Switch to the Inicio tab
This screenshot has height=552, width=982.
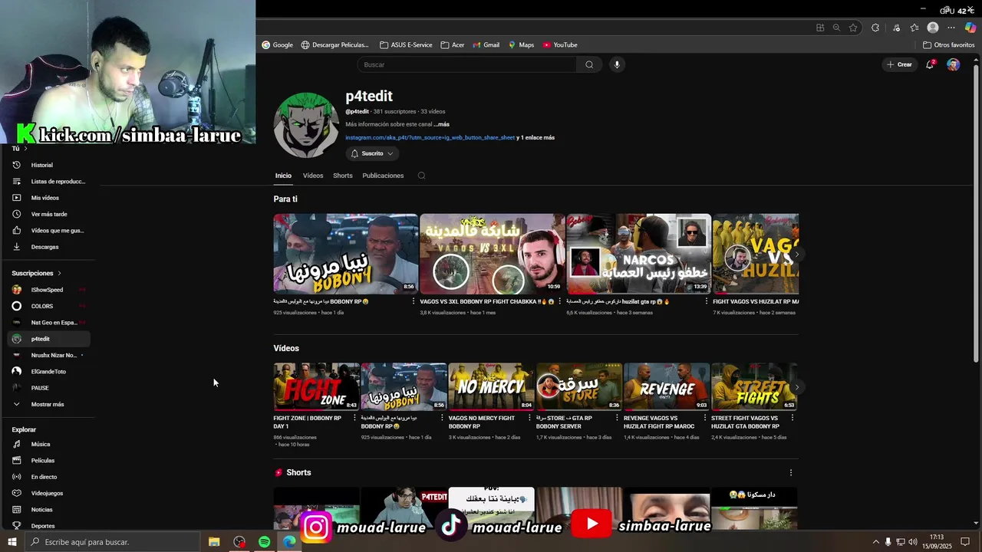283,176
